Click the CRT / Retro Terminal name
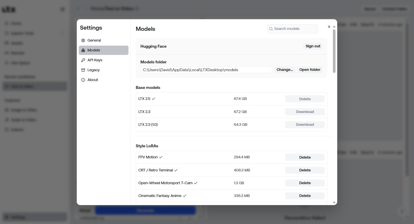Image resolution: width=414 pixels, height=224 pixels. click(156, 170)
